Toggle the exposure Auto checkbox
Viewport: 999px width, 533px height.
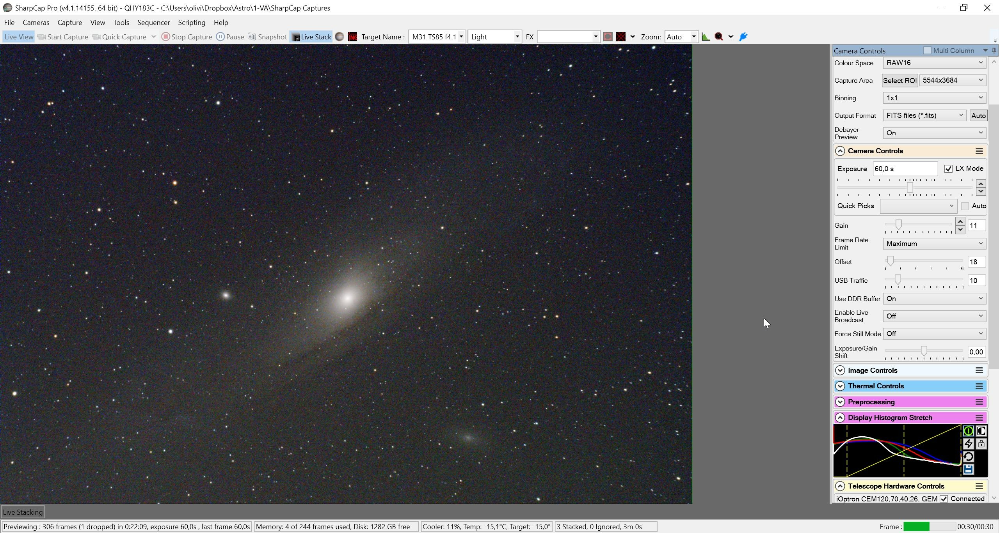[965, 206]
